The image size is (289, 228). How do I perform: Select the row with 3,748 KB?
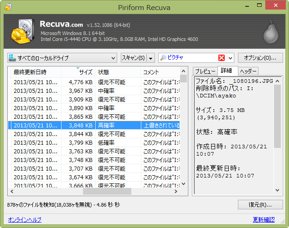94,160
